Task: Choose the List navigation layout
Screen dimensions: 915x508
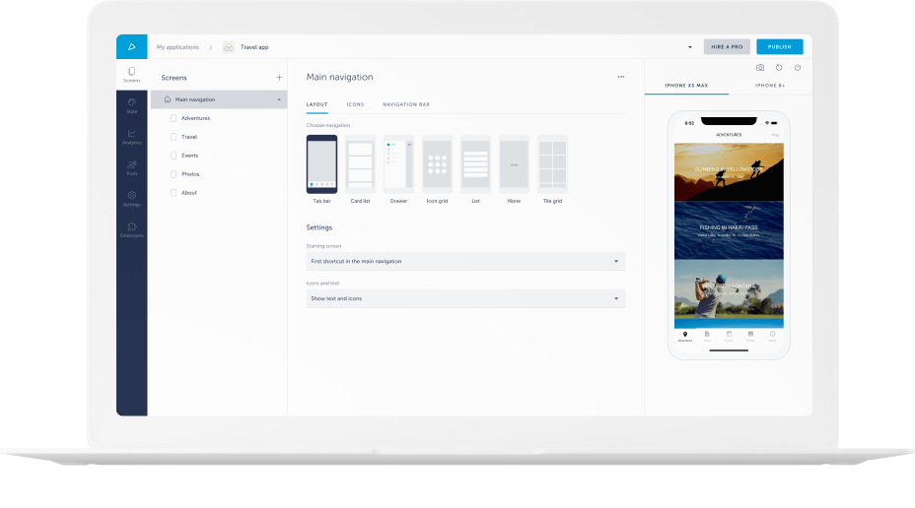Action: pos(475,169)
